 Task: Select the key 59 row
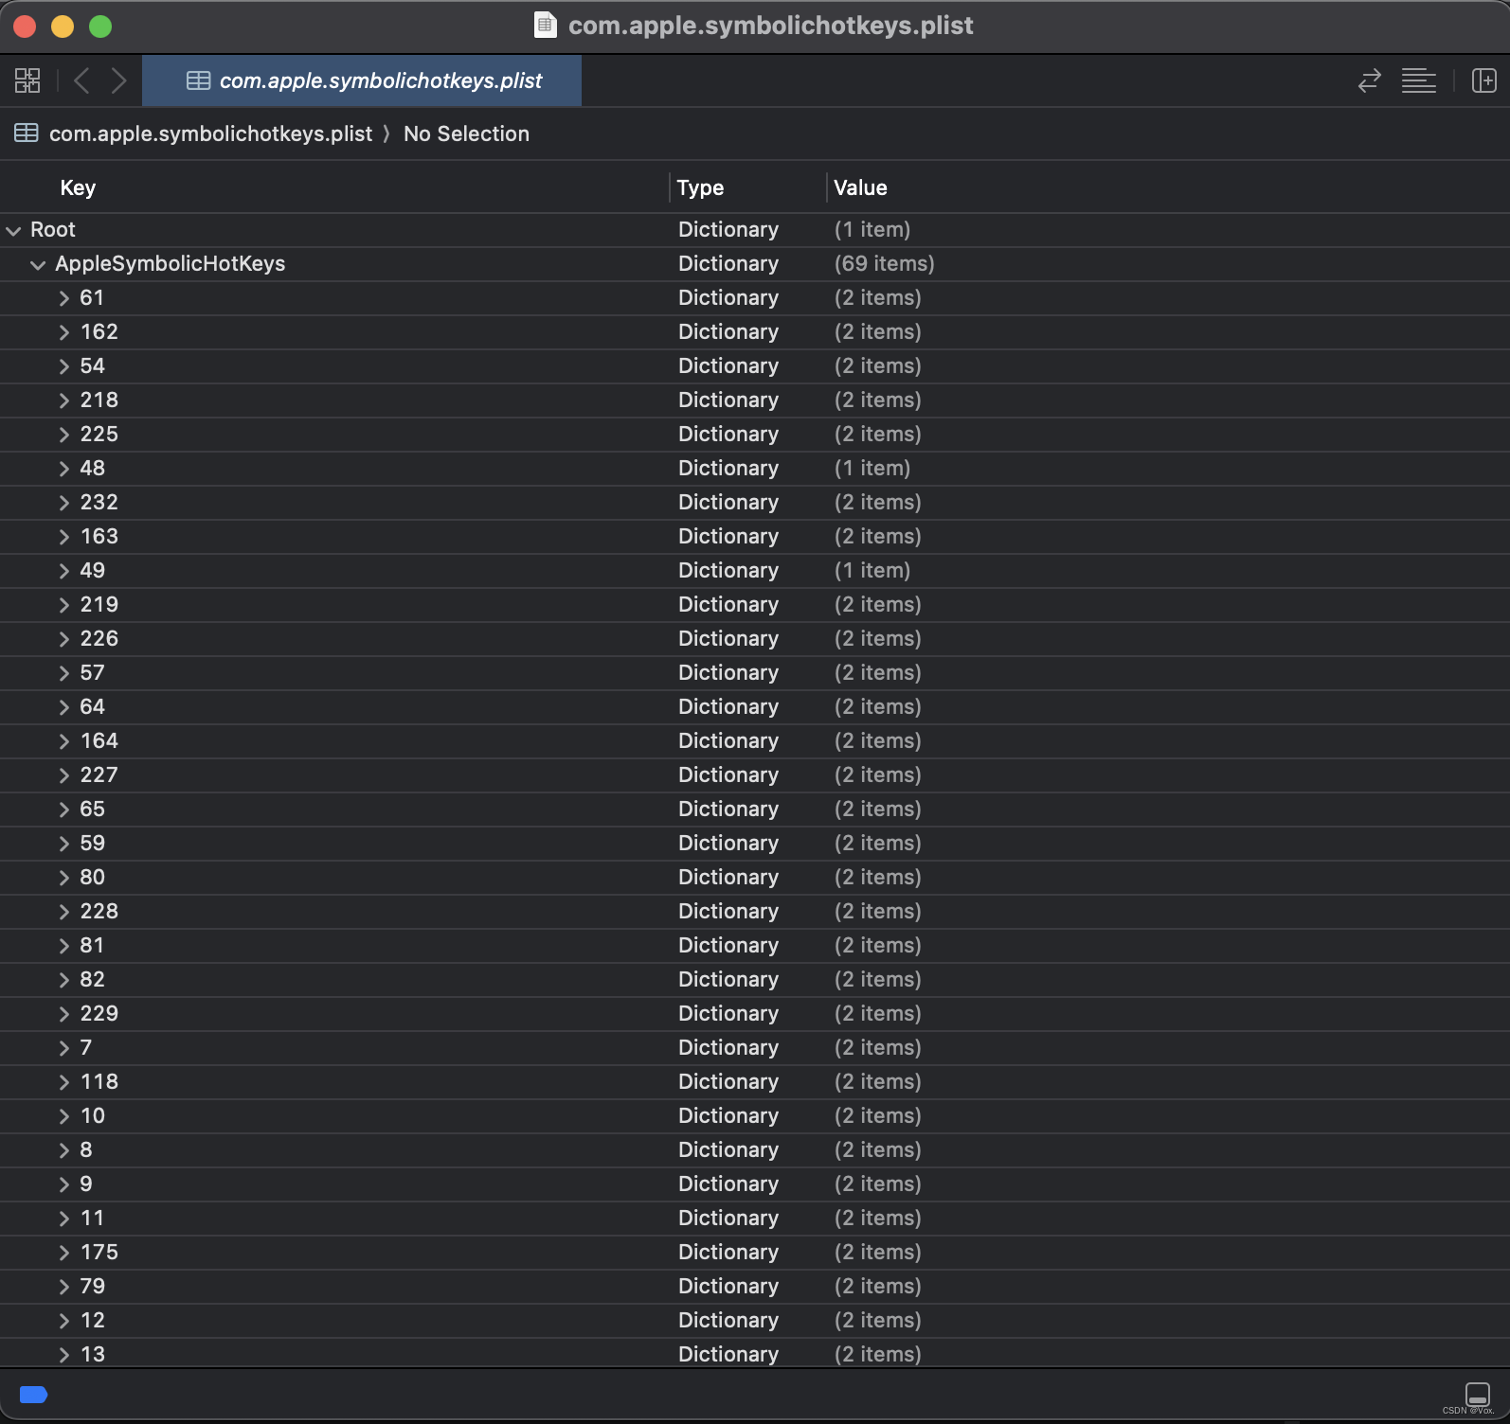click(755, 844)
